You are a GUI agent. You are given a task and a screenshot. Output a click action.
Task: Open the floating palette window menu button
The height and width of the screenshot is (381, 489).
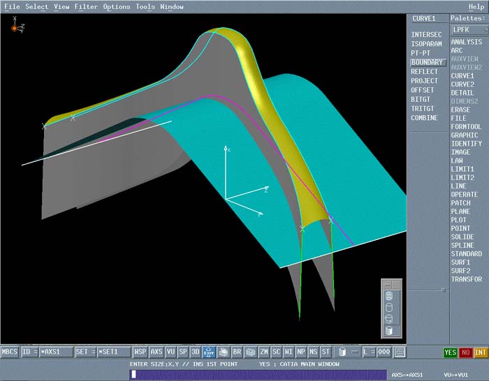pyautogui.click(x=386, y=284)
